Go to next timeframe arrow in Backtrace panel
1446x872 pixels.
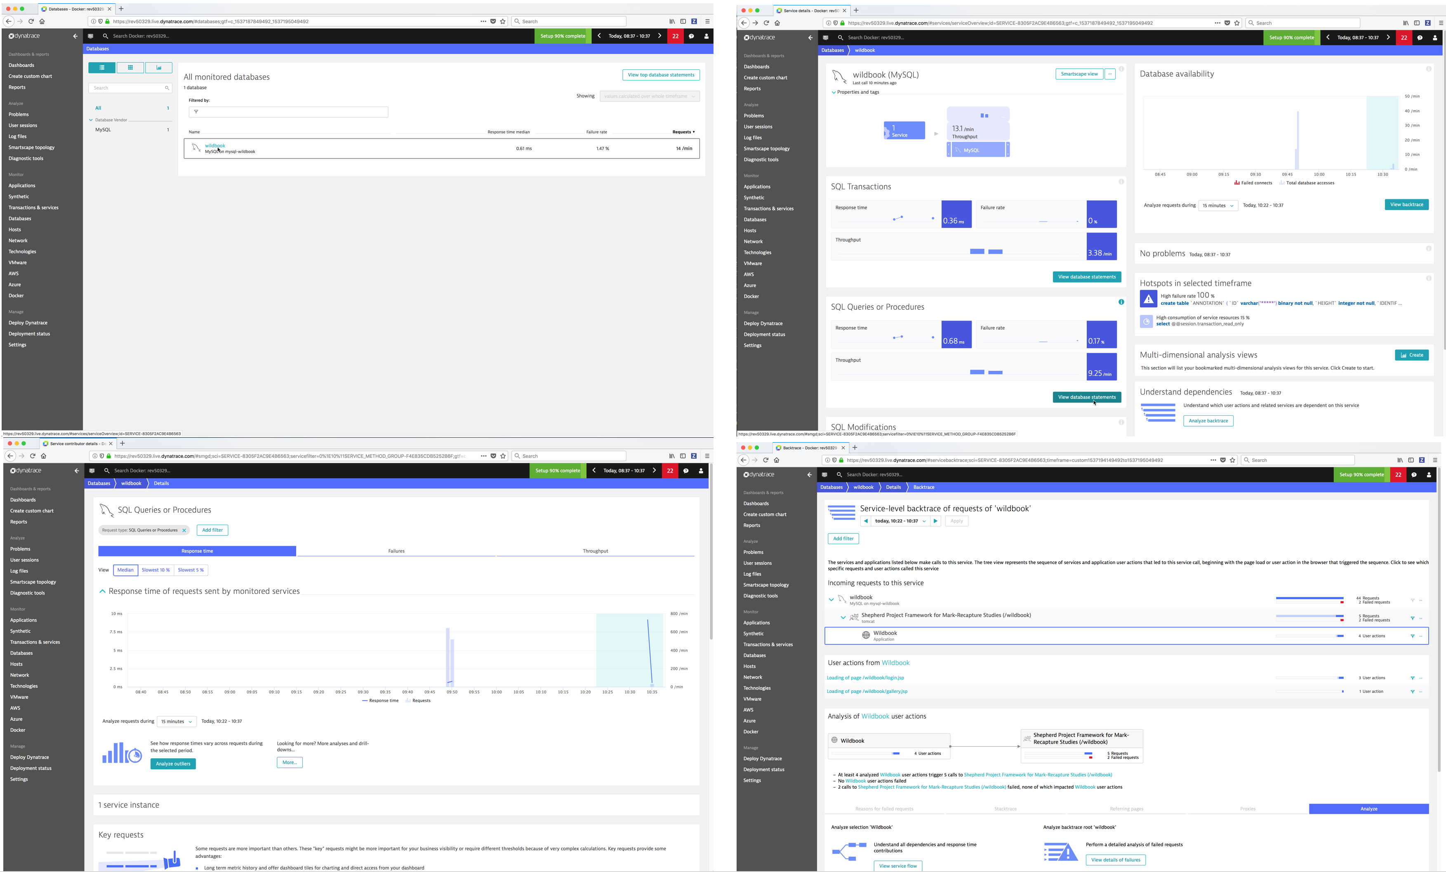click(935, 521)
